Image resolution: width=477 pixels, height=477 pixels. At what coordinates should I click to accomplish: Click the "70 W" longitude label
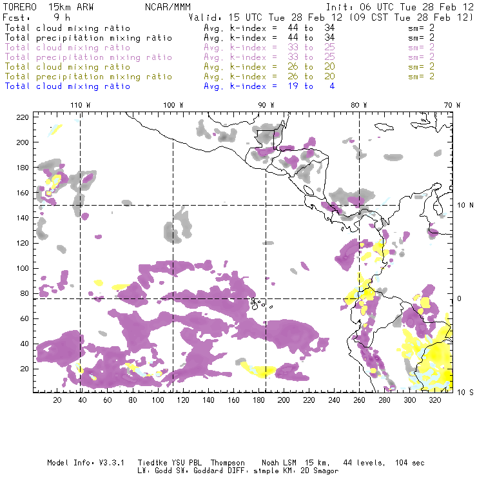click(452, 105)
